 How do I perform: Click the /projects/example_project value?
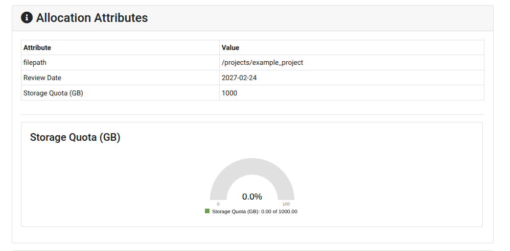click(262, 63)
